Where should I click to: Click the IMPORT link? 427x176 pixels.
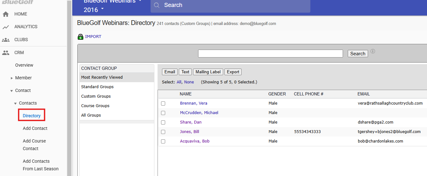pyautogui.click(x=93, y=37)
